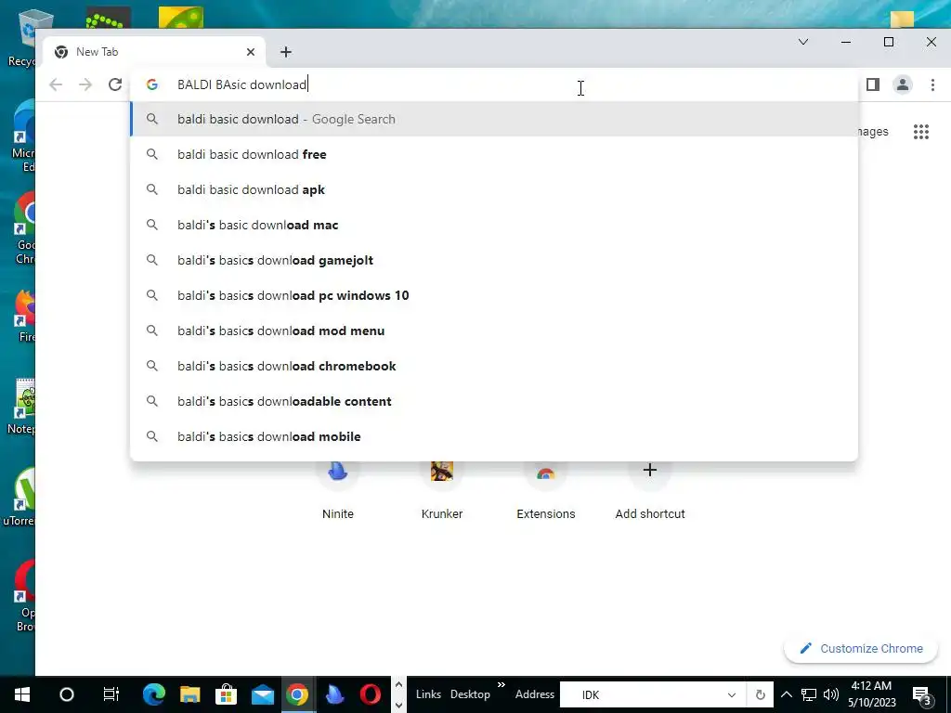Open the Krunker shortcut
This screenshot has height=713, width=951.
point(442,491)
